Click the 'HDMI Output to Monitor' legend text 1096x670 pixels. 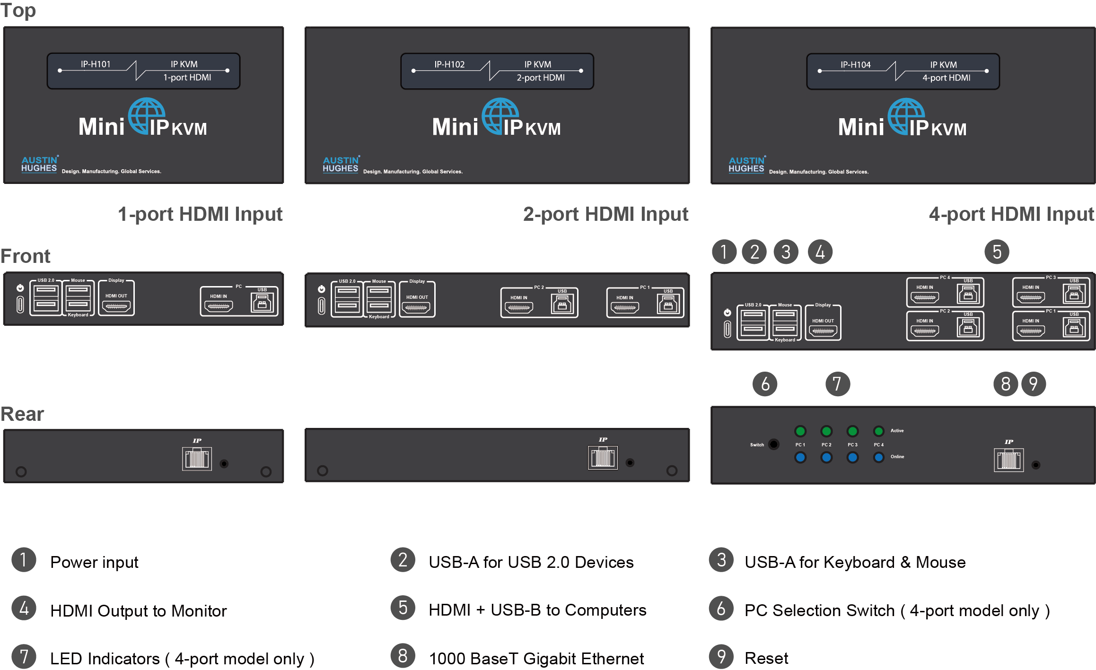138,611
